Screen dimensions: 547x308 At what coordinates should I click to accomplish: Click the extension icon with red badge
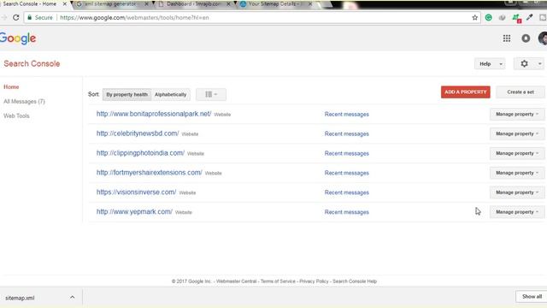pos(516,18)
